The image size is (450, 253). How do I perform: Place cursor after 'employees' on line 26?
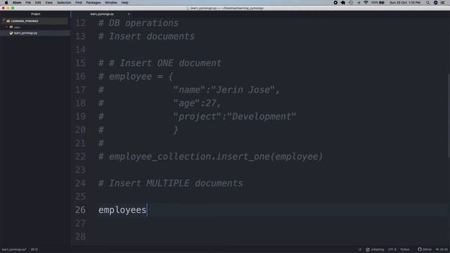click(147, 210)
